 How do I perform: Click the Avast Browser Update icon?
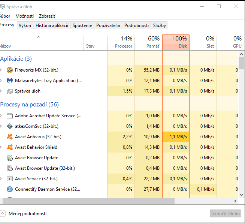10,158
